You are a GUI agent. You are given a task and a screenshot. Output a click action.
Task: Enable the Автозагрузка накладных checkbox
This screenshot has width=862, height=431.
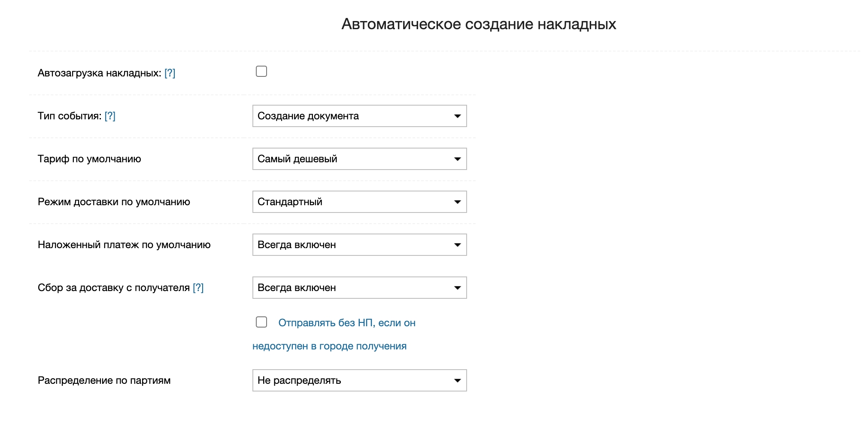click(261, 71)
